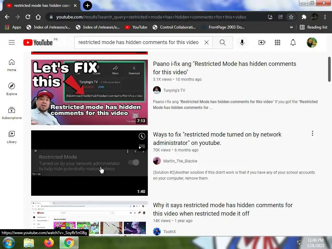Bookmark this page with the star
Image resolution: width=332 pixels, height=249 pixels.
291,17
